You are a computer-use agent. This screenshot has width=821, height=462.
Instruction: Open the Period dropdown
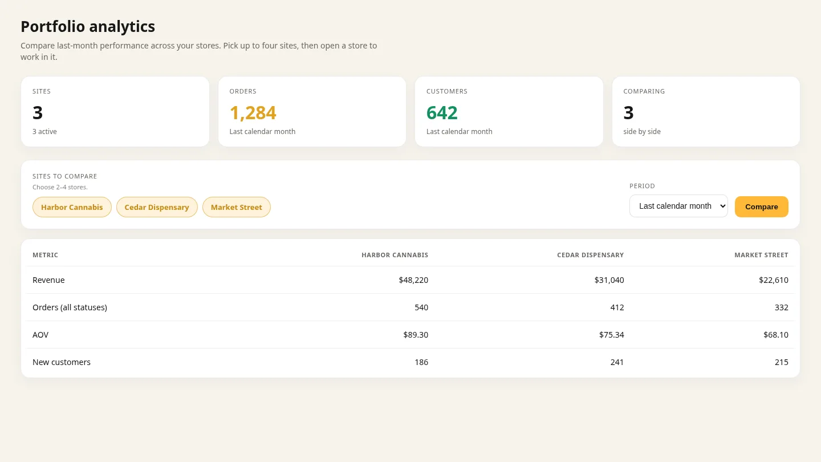click(x=678, y=206)
